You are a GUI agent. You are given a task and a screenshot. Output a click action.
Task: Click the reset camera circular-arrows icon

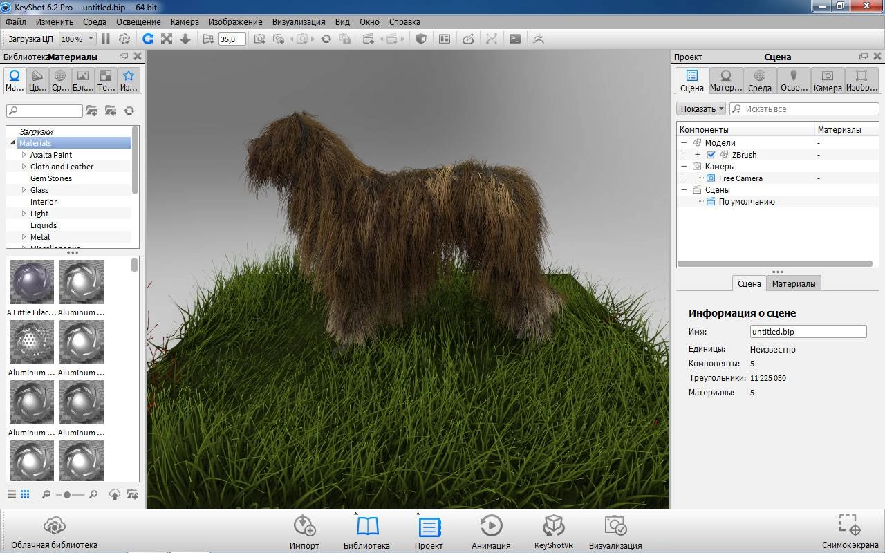tap(326, 39)
